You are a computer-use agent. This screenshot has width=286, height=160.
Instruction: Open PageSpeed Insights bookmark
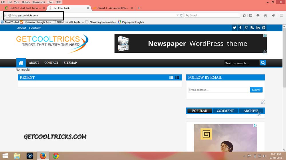pos(131,22)
